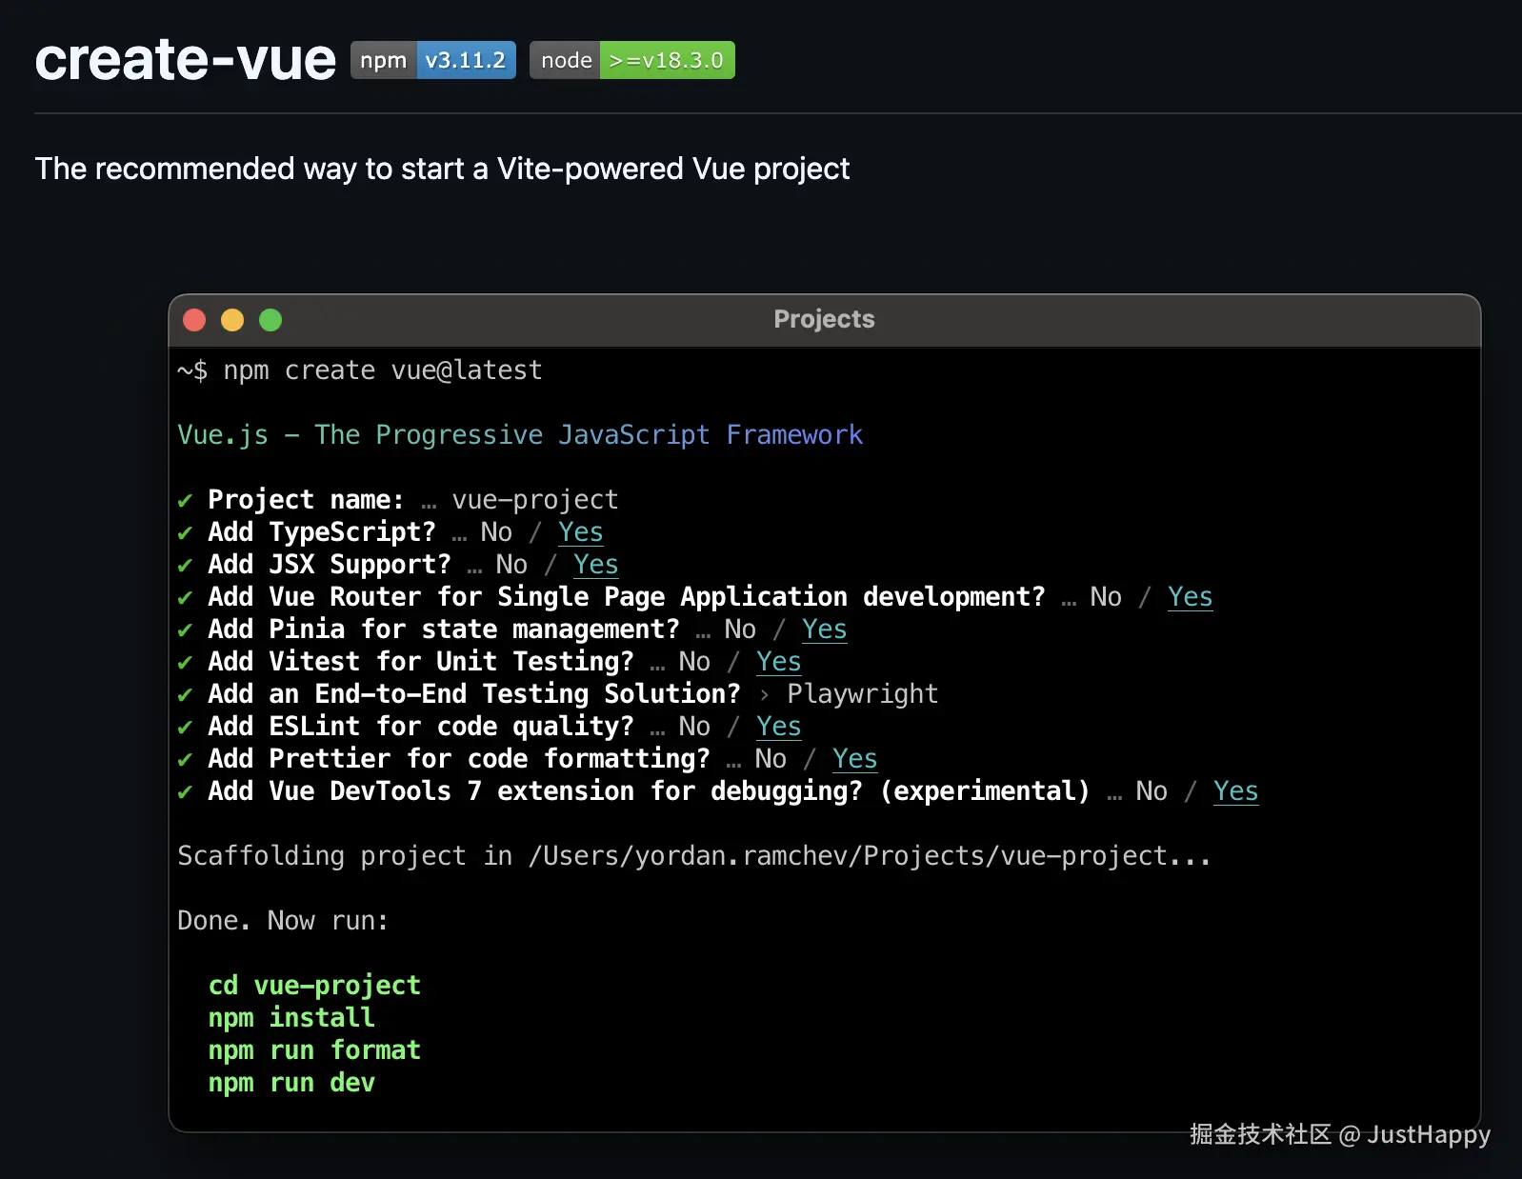Select No for Add Prettier
Screen dimensions: 1522x1179
(771, 758)
